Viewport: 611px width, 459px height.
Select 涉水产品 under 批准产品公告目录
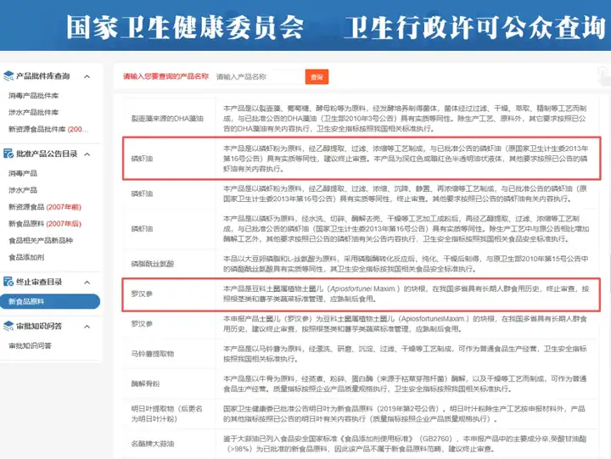pos(23,190)
